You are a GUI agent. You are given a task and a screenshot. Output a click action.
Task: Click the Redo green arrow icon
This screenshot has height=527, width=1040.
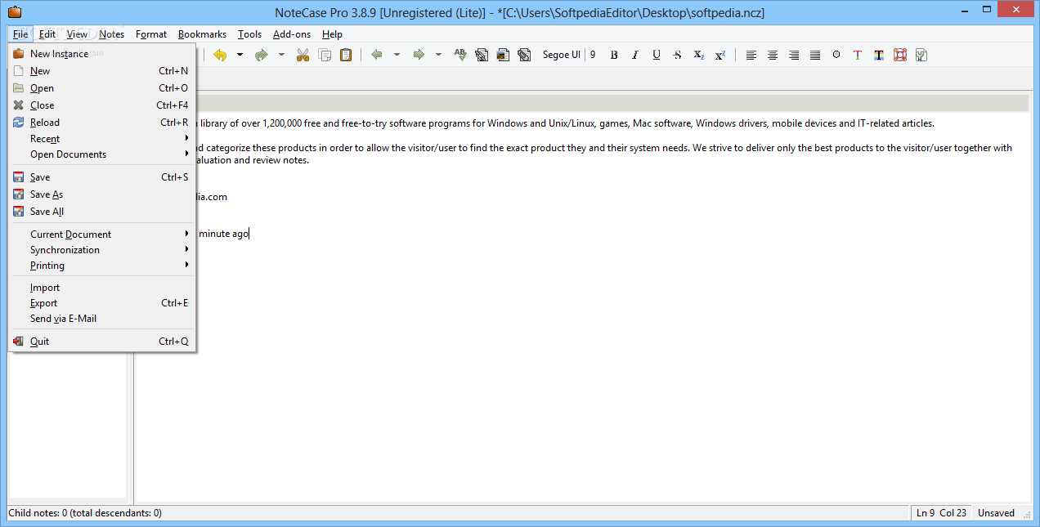tap(262, 55)
